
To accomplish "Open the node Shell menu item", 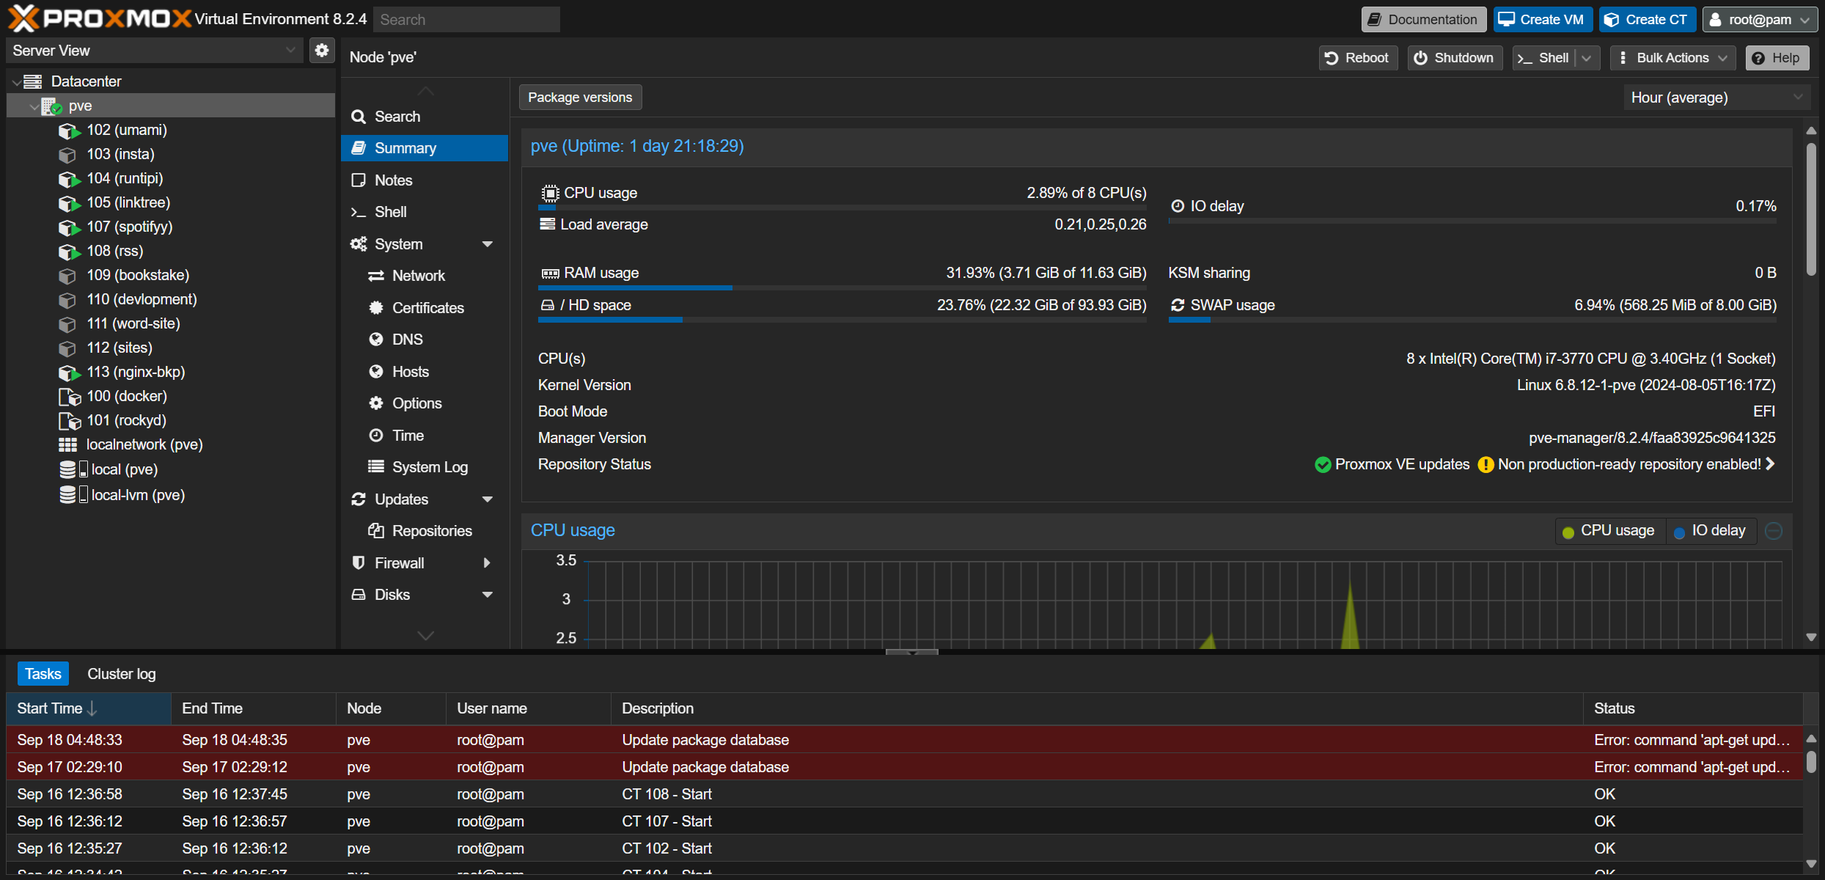I will (424, 212).
